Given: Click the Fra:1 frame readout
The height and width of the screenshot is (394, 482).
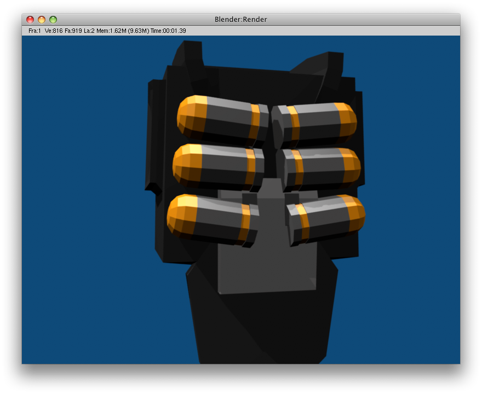Looking at the screenshot, I should click(35, 31).
